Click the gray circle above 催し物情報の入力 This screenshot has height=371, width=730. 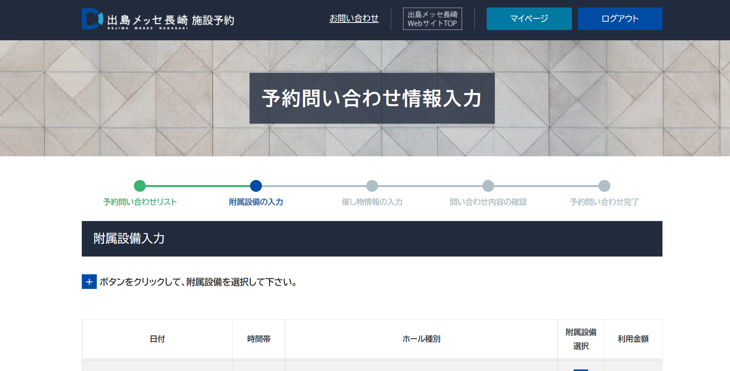[372, 186]
